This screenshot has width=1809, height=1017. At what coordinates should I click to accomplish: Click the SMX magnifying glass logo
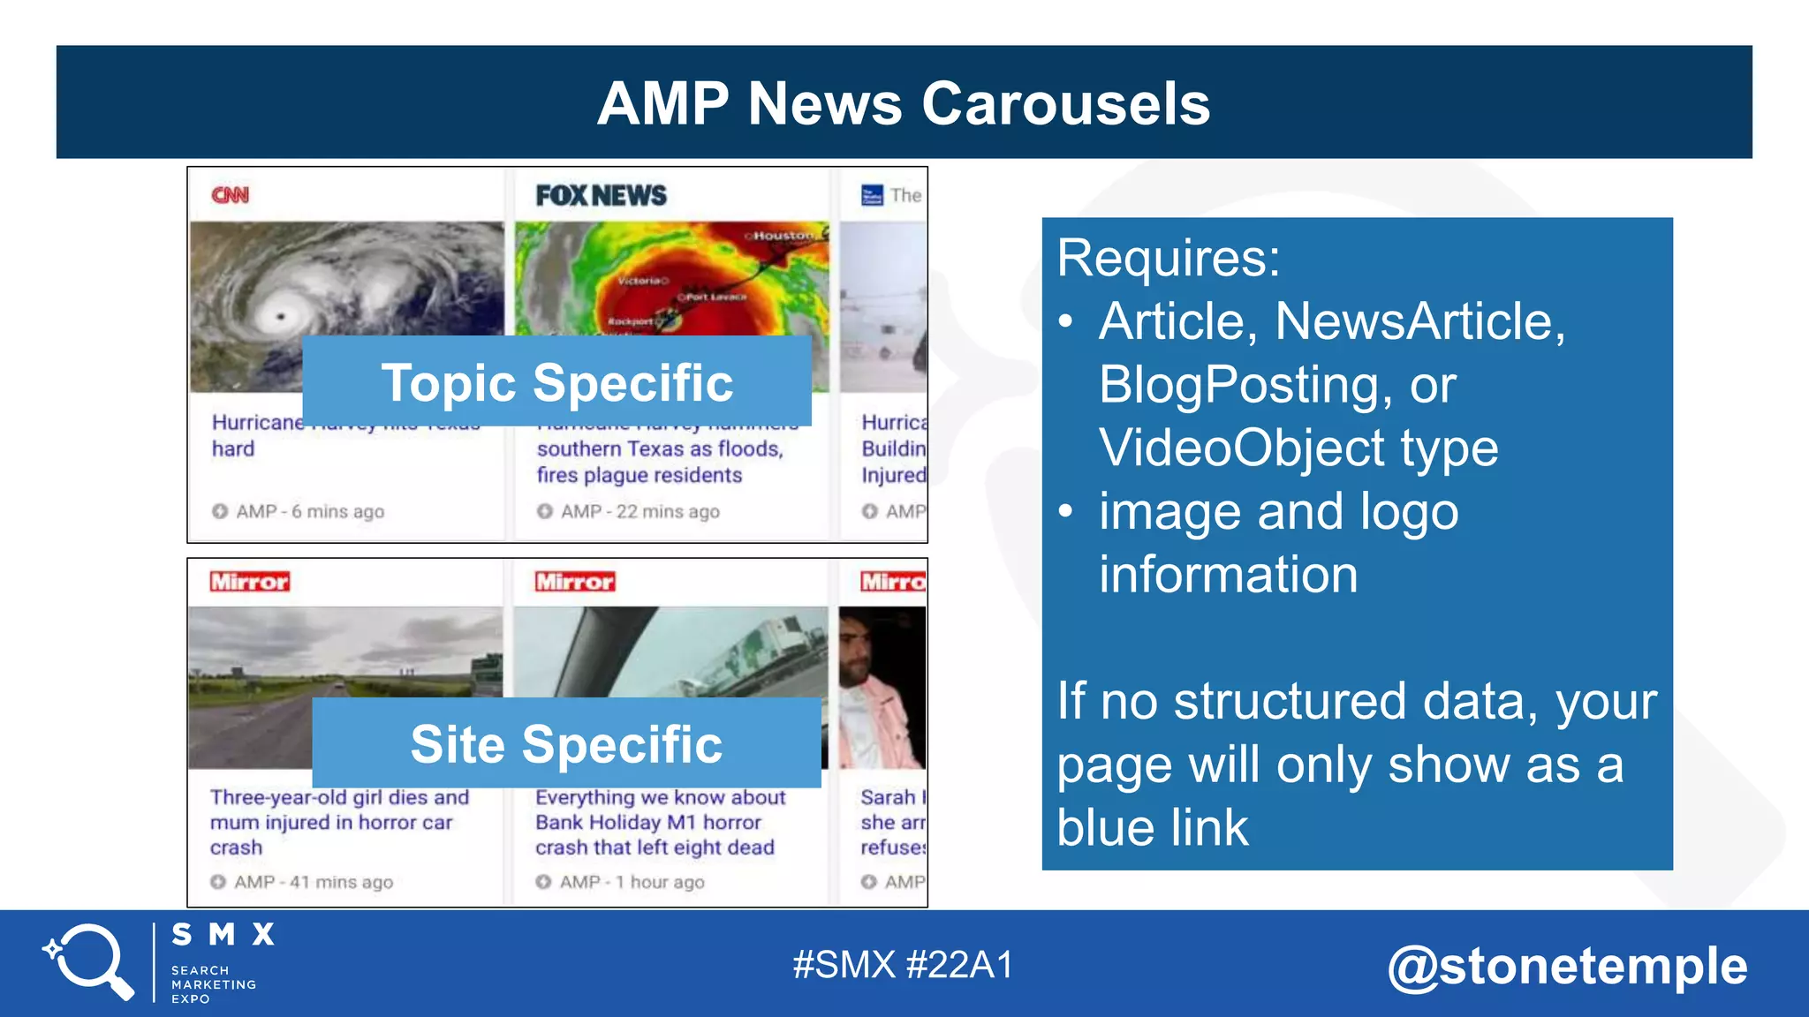point(88,962)
